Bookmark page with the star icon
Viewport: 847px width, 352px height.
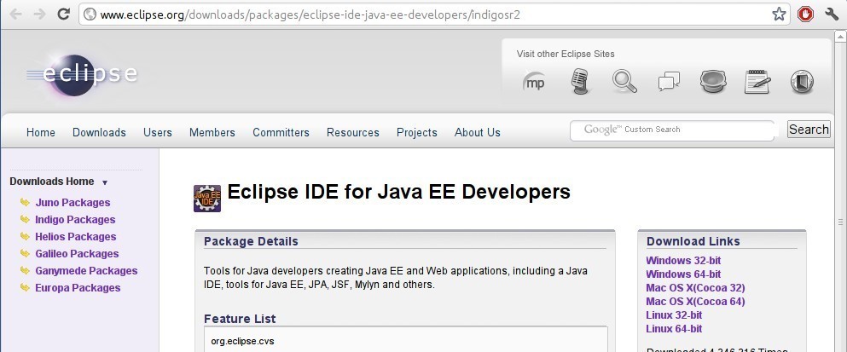point(779,14)
